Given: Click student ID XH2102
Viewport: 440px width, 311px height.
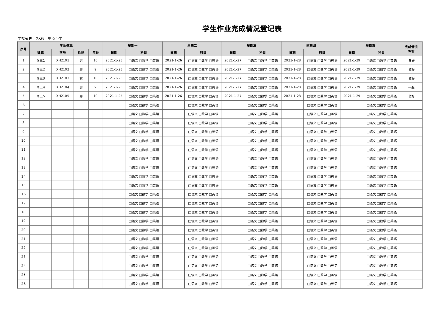Looking at the screenshot, I should tap(63, 69).
